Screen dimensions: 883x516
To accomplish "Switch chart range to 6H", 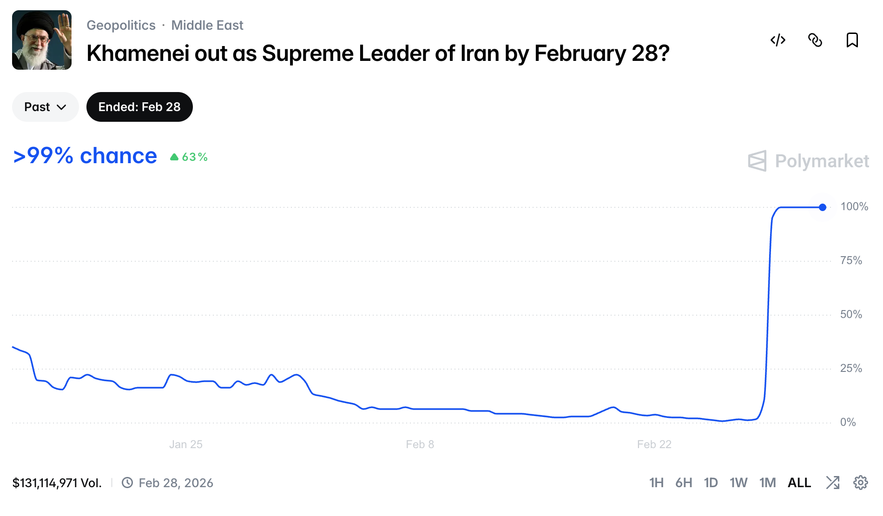I will point(684,483).
